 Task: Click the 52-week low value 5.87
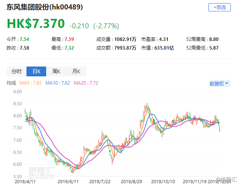(x=214, y=48)
